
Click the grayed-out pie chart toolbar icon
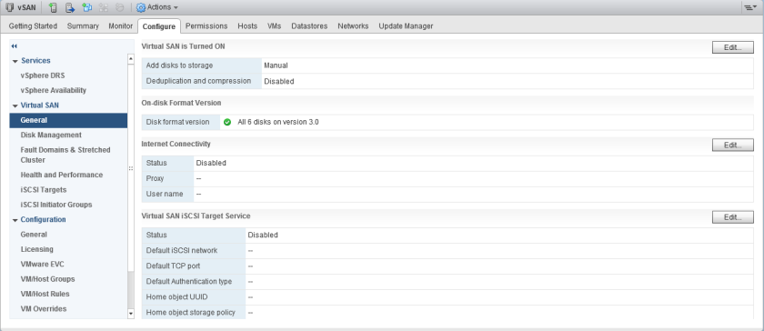click(119, 7)
